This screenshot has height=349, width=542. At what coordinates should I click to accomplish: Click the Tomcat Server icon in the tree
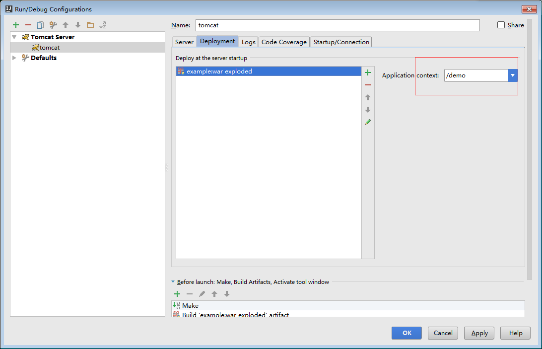pyautogui.click(x=25, y=37)
